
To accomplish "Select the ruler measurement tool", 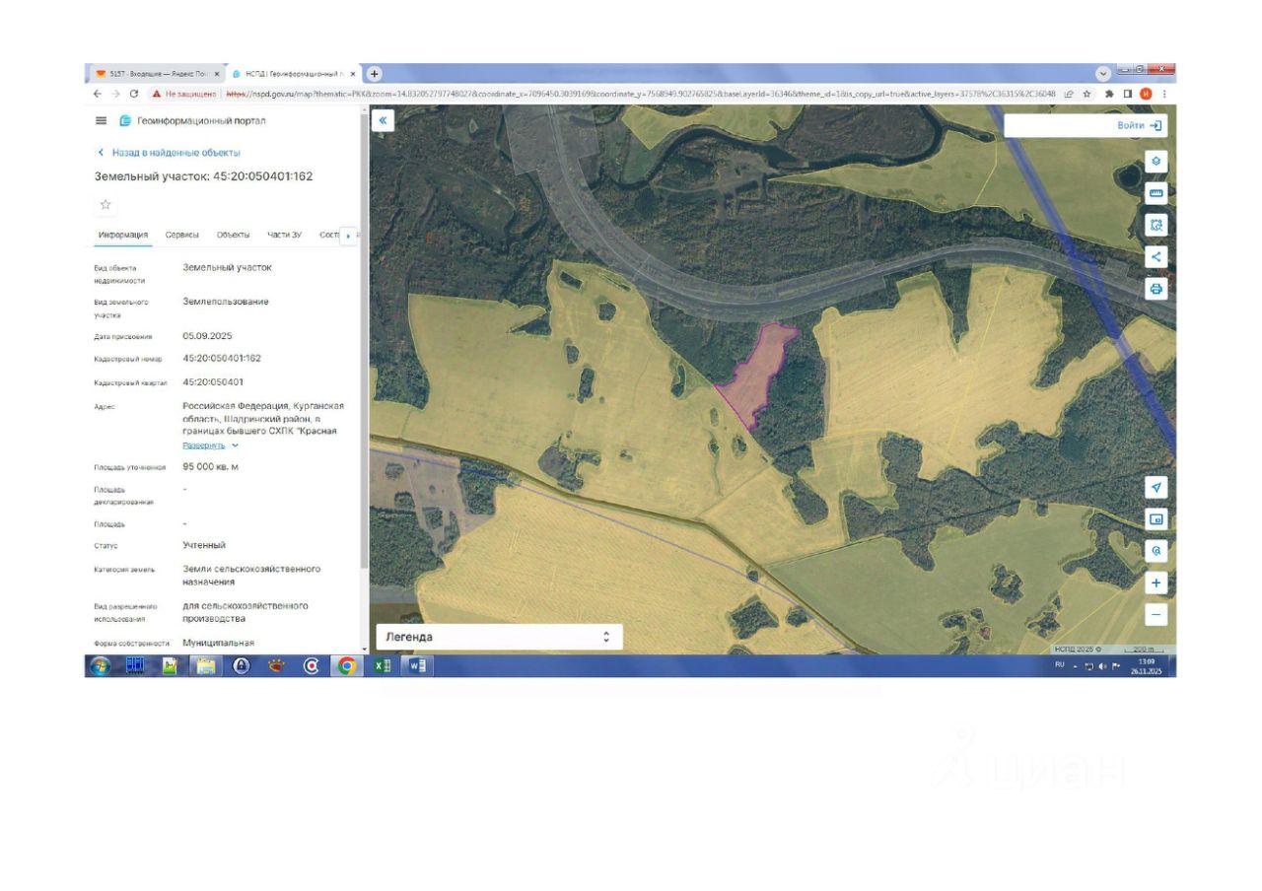I will pos(1157,193).
